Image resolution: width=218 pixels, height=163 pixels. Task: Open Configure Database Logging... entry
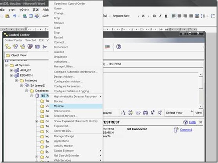click(x=76, y=91)
